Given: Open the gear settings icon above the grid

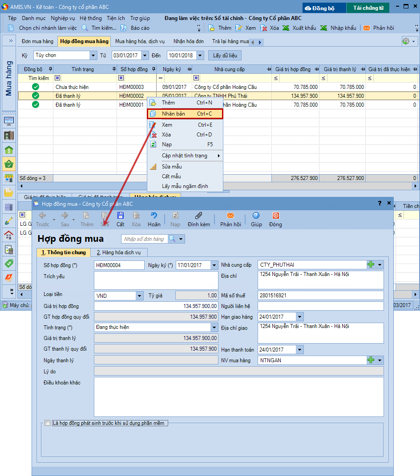Looking at the screenshot, I should pyautogui.click(x=406, y=41).
